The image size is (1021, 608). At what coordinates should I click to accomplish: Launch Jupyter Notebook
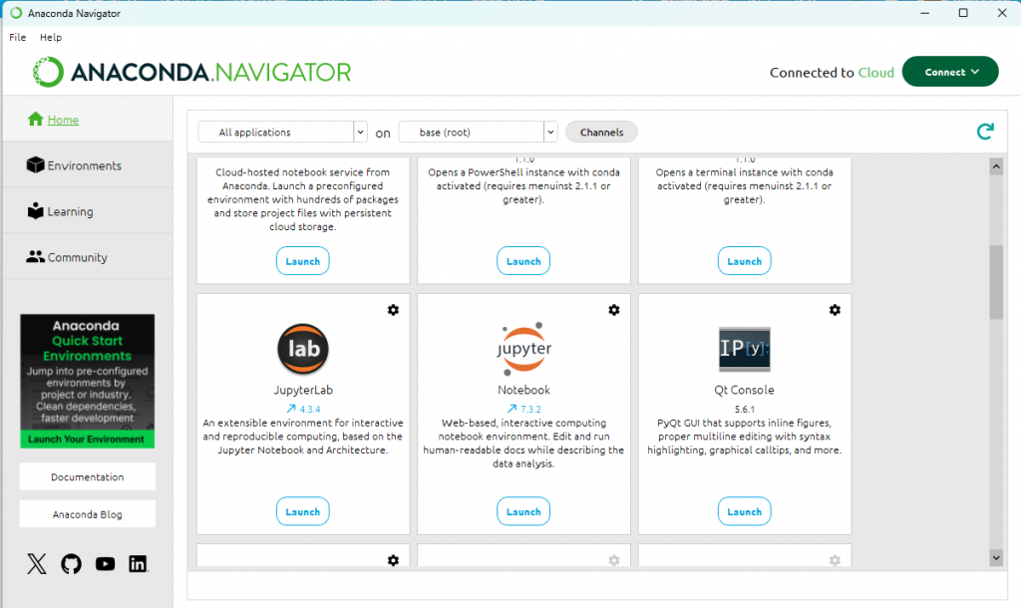[x=523, y=511]
